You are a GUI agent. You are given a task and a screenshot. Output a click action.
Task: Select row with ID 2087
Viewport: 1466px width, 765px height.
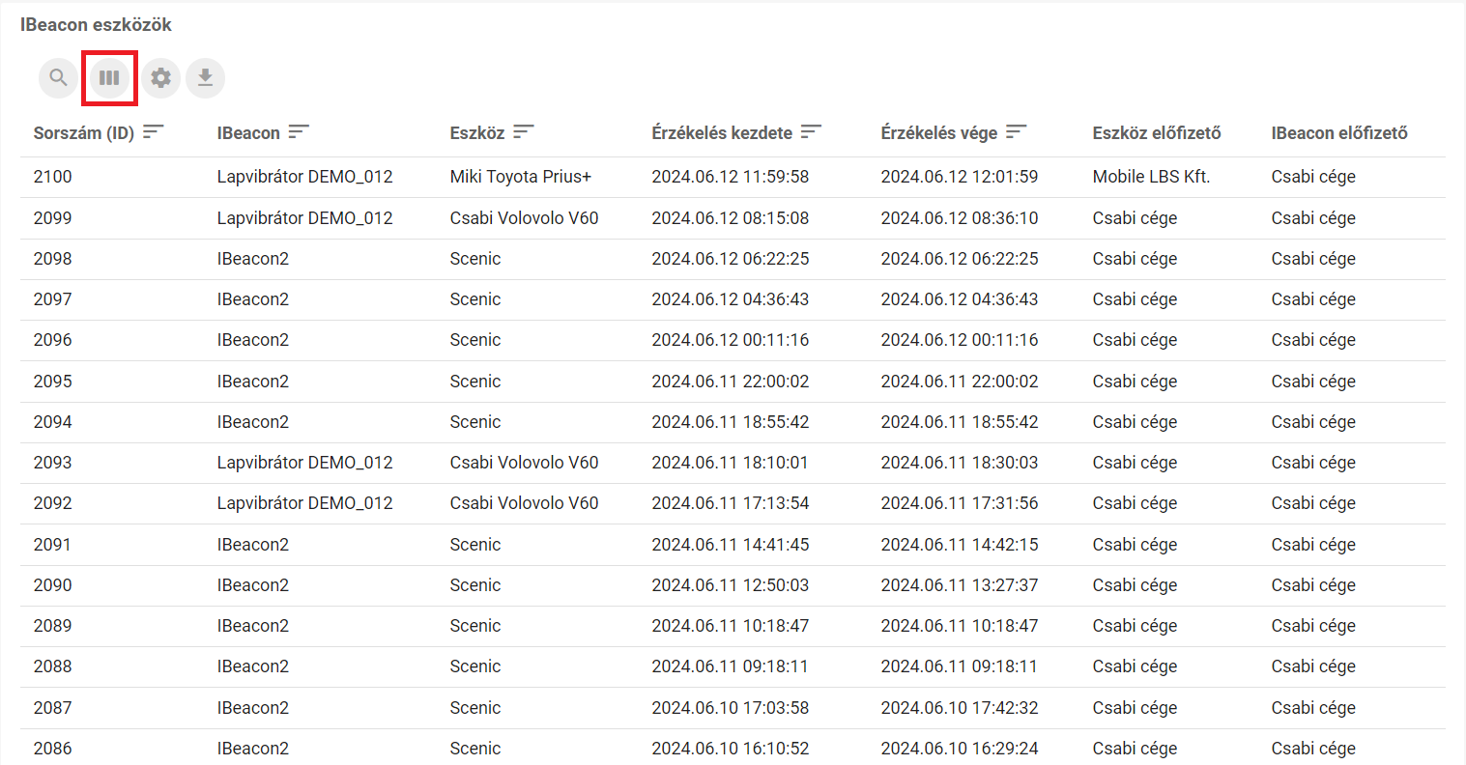pos(53,708)
